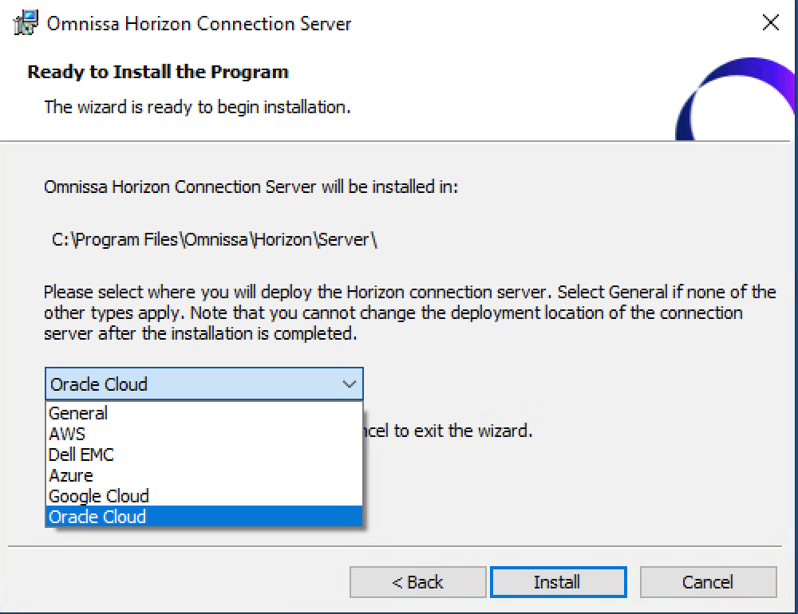Click the install path C:\Program Files\Omnissa\Horizon\Server\
The width and height of the screenshot is (798, 614).
pos(214,239)
